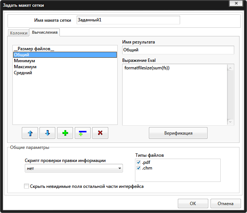Focus the result name field Общий
The image size is (247, 213).
pos(178,50)
